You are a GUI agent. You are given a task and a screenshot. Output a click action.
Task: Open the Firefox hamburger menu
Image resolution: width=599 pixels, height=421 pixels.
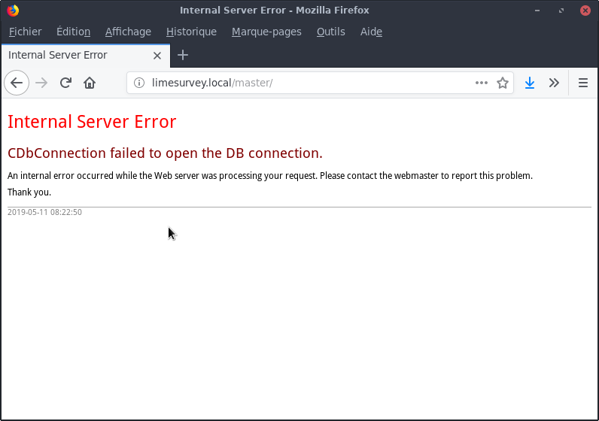click(583, 83)
